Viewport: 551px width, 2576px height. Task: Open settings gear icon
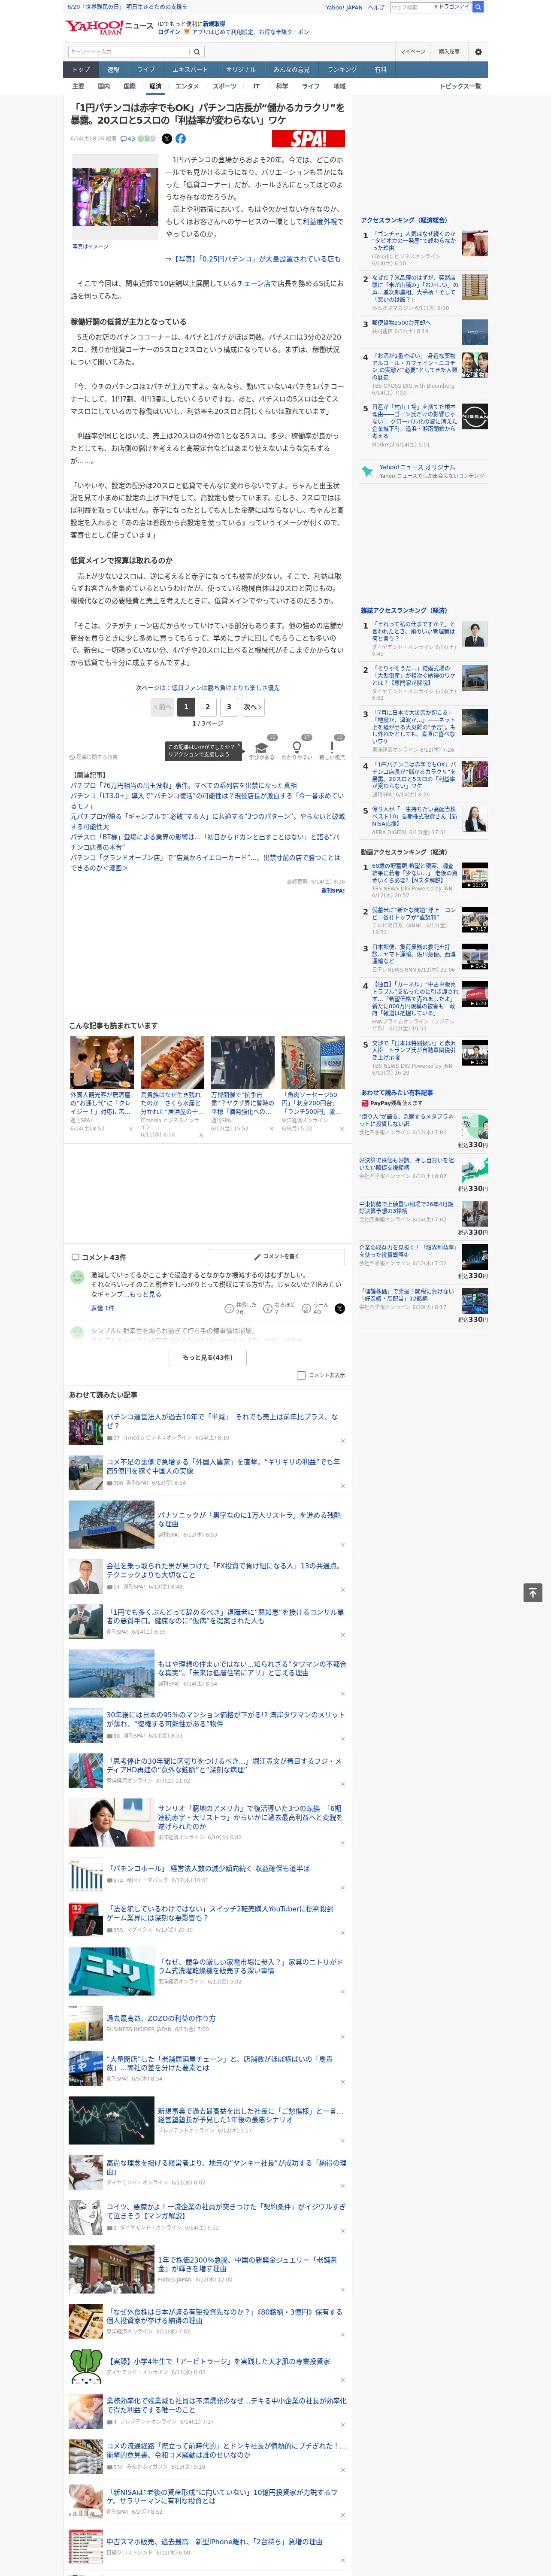click(x=478, y=52)
